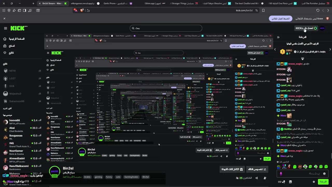Open chat settings gear icon
Screen dimensions: 332x187
point(314,182)
